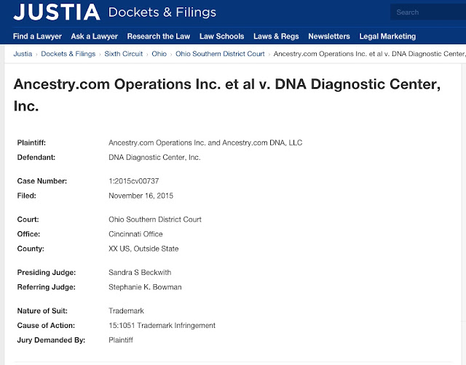Click the case number 1:2015cv00737
466x365 pixels.
click(x=134, y=181)
